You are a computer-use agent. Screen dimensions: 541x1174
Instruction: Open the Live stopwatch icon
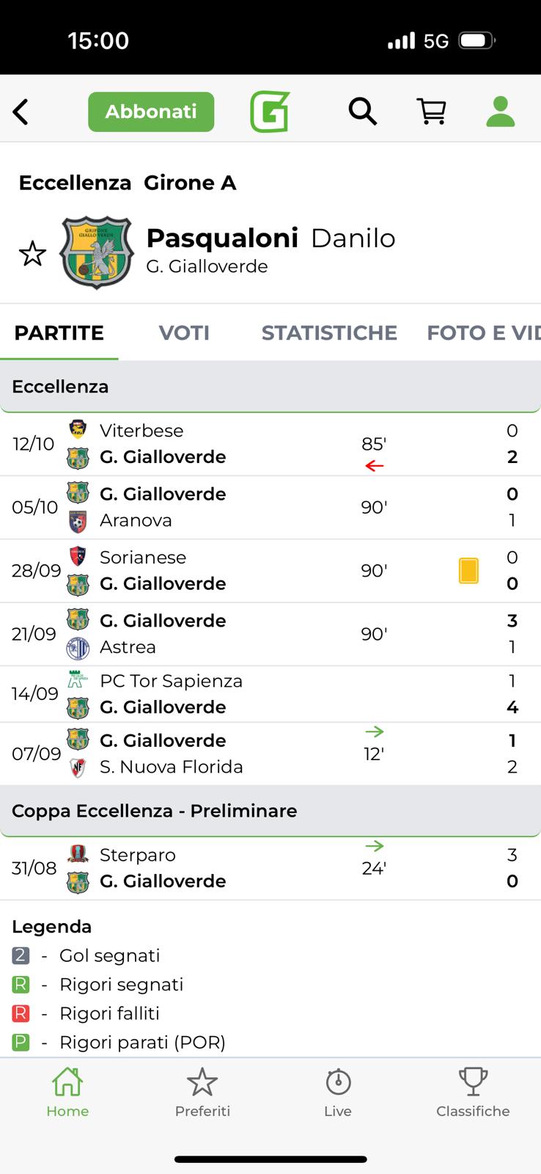pyautogui.click(x=338, y=1091)
